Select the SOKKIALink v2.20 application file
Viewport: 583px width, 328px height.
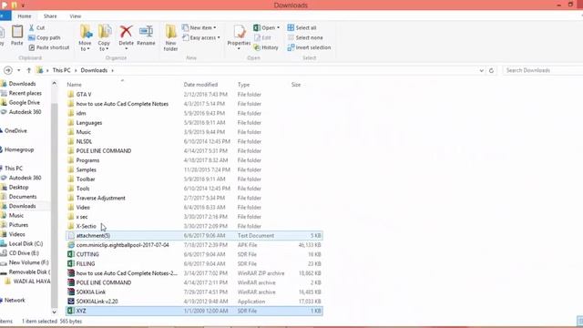point(194,302)
